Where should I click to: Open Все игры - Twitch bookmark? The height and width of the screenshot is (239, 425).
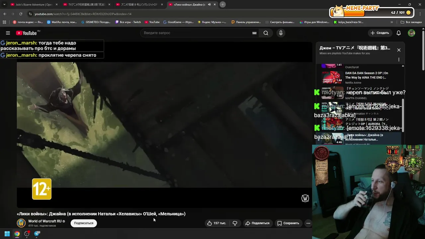point(128,22)
